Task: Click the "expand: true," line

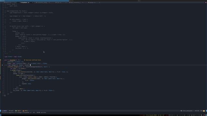Action: (27, 84)
